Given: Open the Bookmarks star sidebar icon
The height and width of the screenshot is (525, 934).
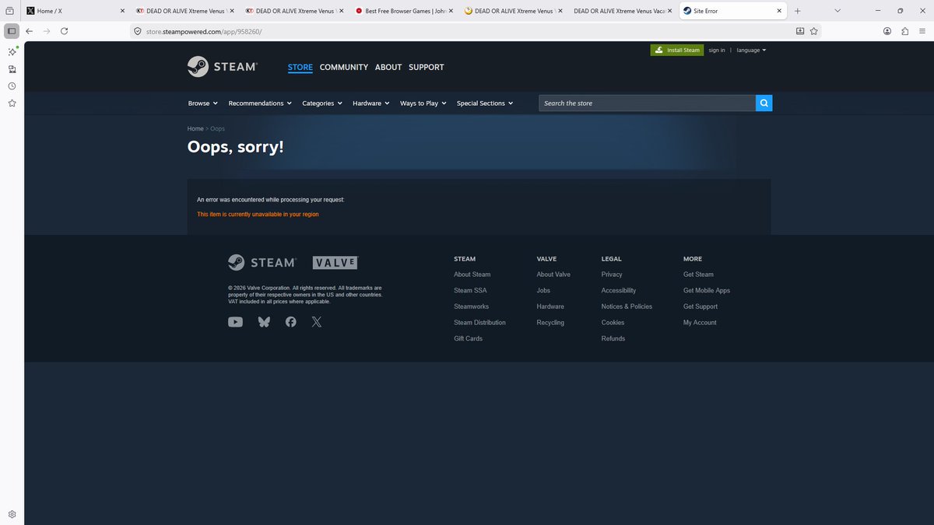Looking at the screenshot, I should (12, 103).
